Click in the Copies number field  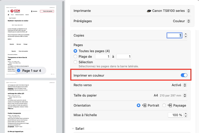click(174, 36)
